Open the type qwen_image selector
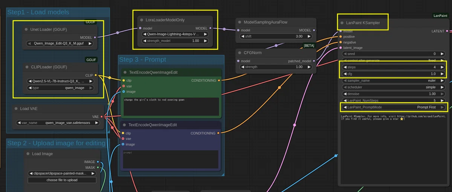The image size is (452, 192). point(60,88)
